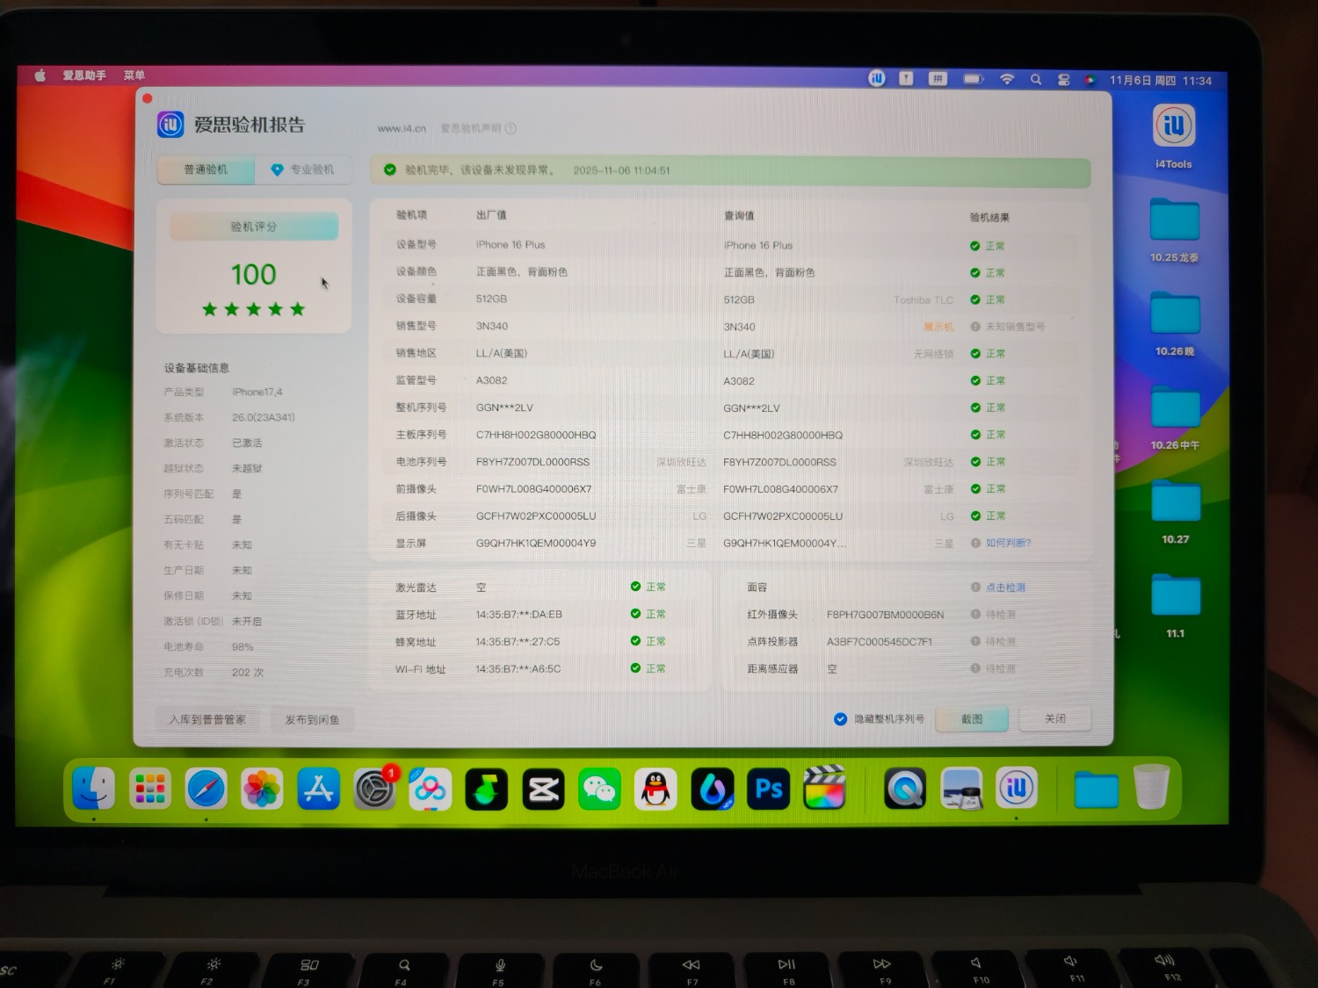
Task: Open the Apple menu
Action: pos(40,76)
